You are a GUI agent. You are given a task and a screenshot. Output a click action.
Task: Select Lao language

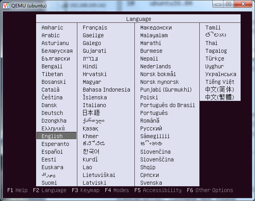pos(87,167)
